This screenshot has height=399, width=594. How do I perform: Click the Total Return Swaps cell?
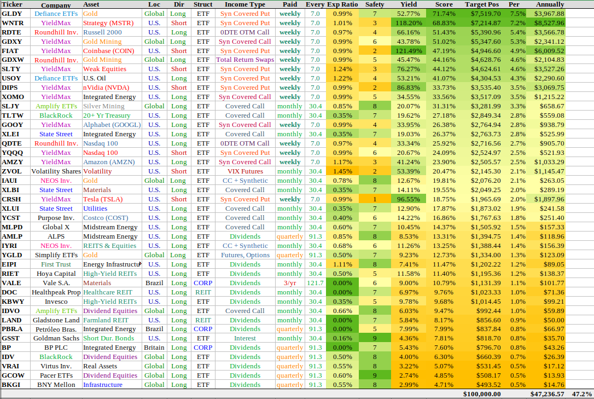click(245, 60)
